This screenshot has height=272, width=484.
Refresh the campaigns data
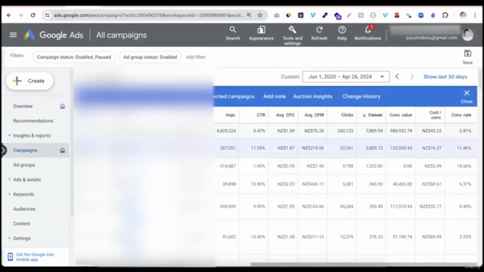[x=319, y=33]
